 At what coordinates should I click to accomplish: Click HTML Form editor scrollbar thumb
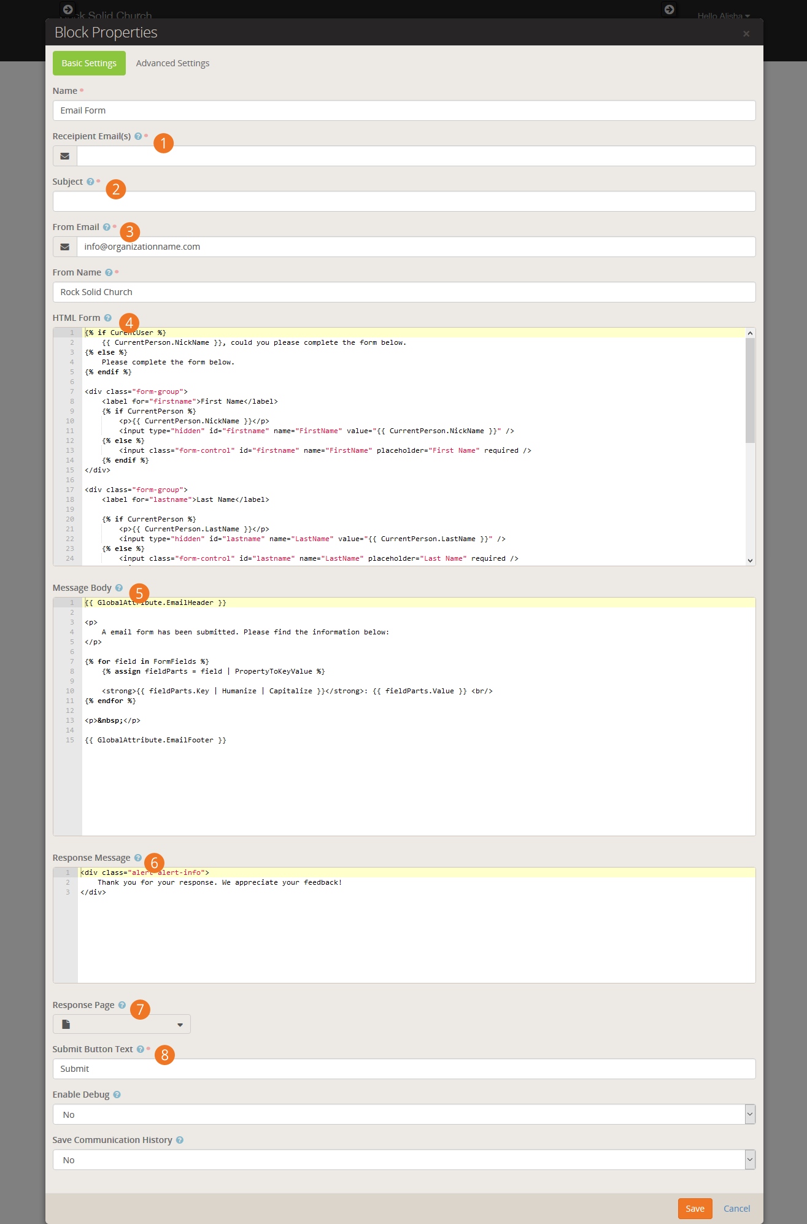750,390
